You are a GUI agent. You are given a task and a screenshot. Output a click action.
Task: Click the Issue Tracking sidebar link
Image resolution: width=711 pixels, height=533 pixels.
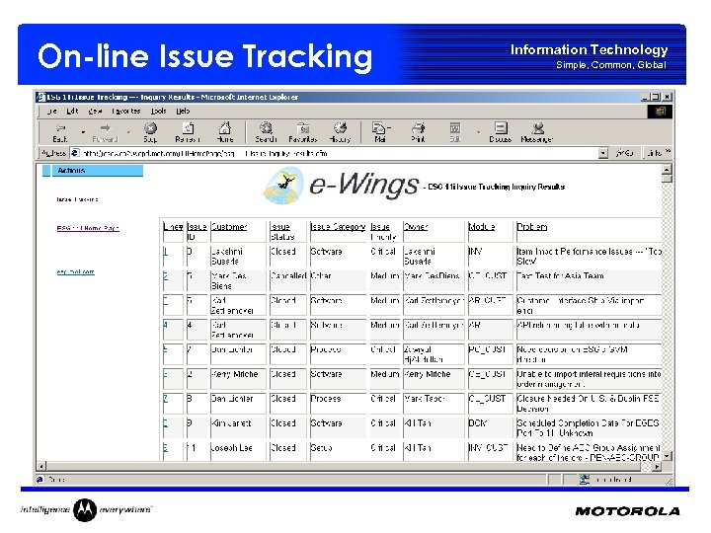[77, 199]
